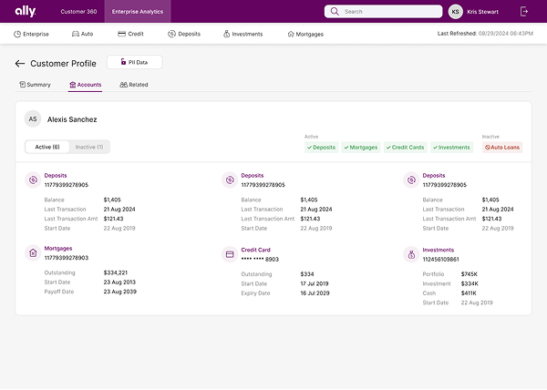Click the Credit Cards active badge

tap(406, 148)
